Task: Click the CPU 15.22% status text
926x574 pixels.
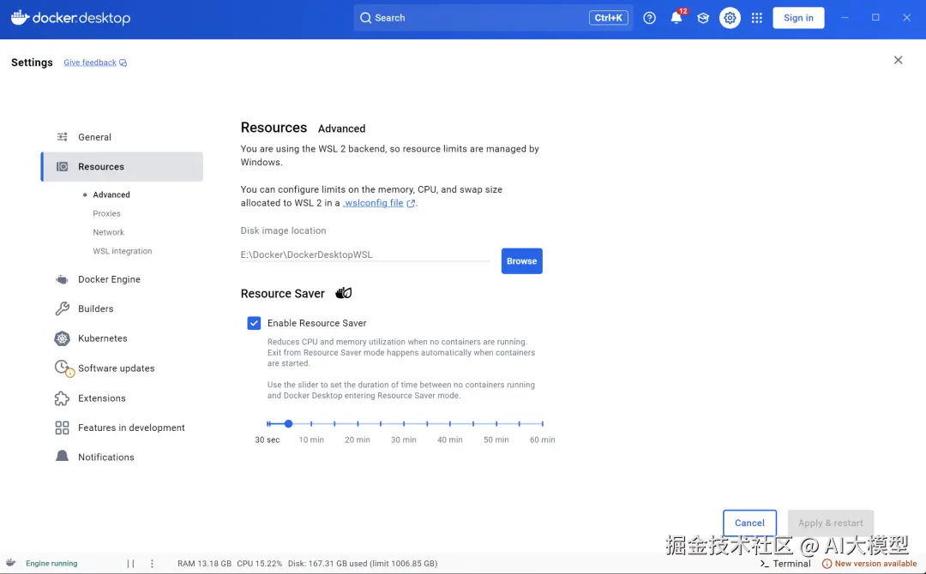Action: 259,564
